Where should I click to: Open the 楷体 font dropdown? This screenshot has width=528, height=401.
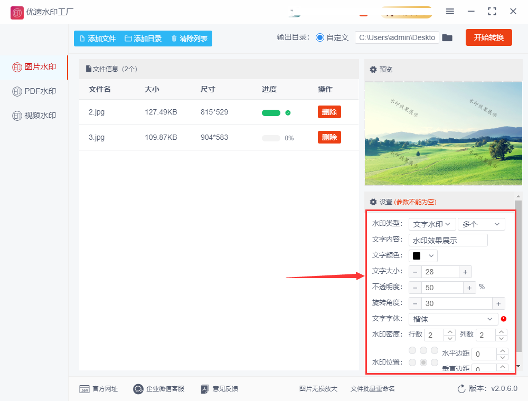pyautogui.click(x=453, y=319)
